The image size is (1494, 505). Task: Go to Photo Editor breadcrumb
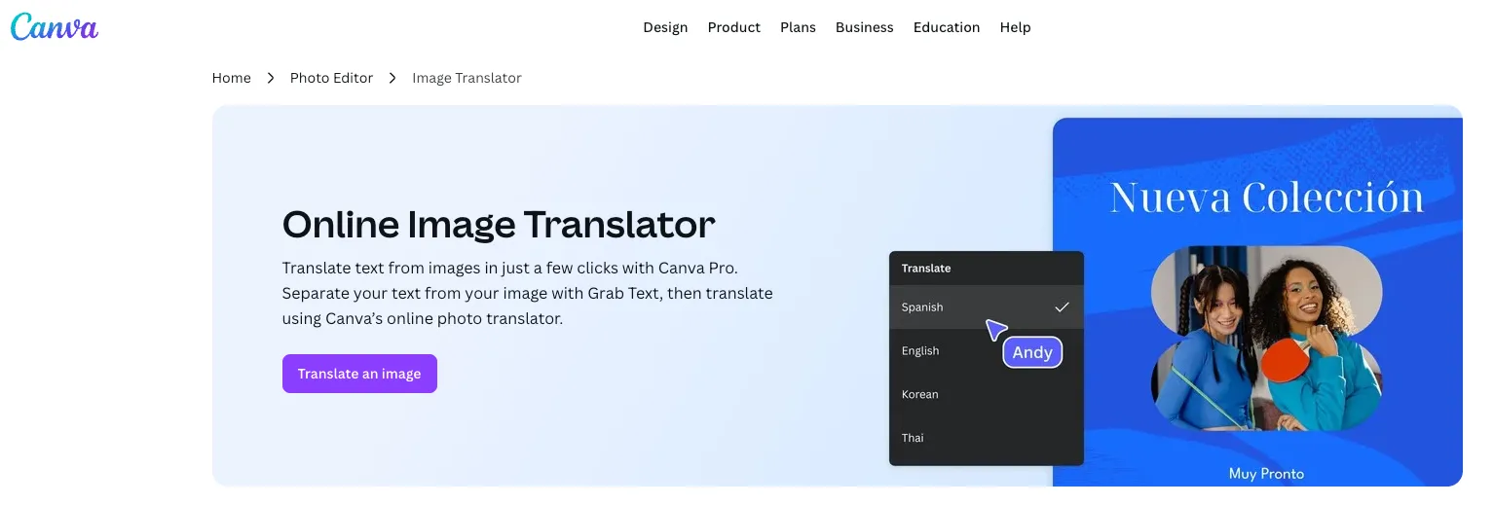tap(331, 78)
